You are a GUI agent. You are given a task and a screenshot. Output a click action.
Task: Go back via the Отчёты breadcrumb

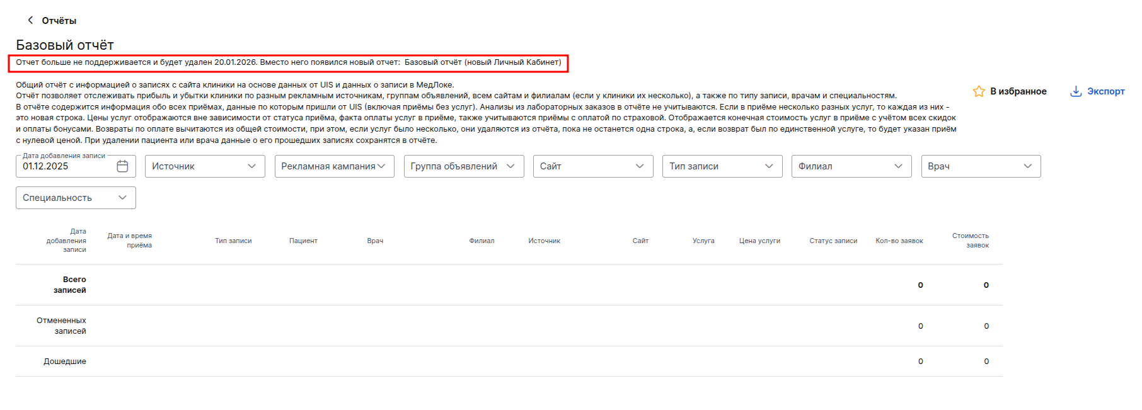[59, 21]
